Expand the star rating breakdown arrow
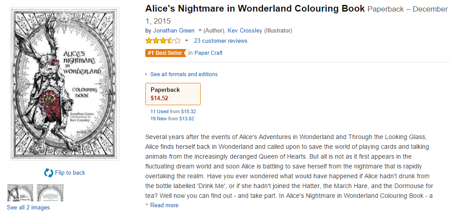456x213 pixels. click(186, 41)
